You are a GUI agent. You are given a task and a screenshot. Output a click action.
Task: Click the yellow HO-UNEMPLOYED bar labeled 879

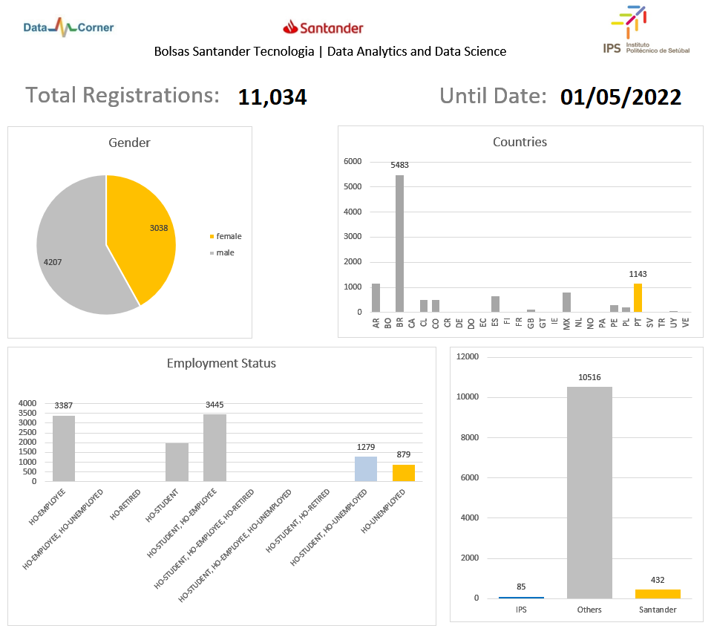404,473
